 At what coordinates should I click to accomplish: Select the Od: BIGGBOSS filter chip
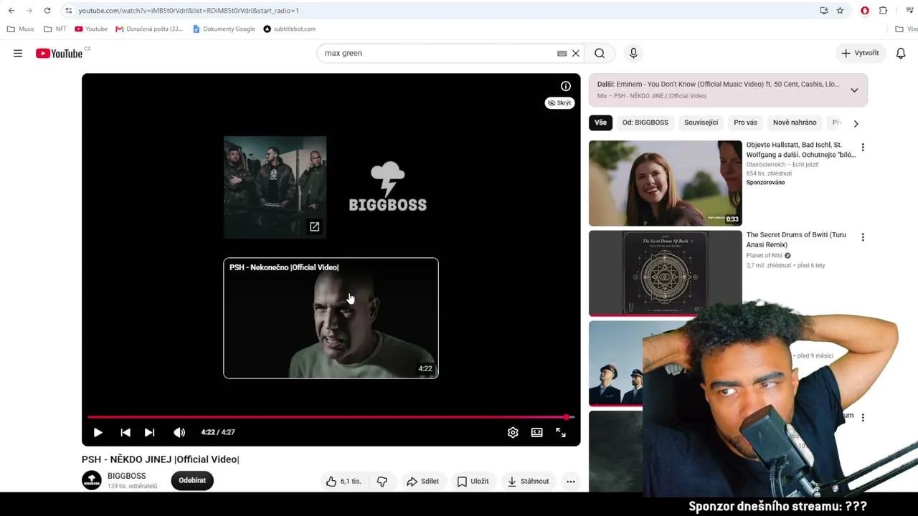pyautogui.click(x=645, y=123)
